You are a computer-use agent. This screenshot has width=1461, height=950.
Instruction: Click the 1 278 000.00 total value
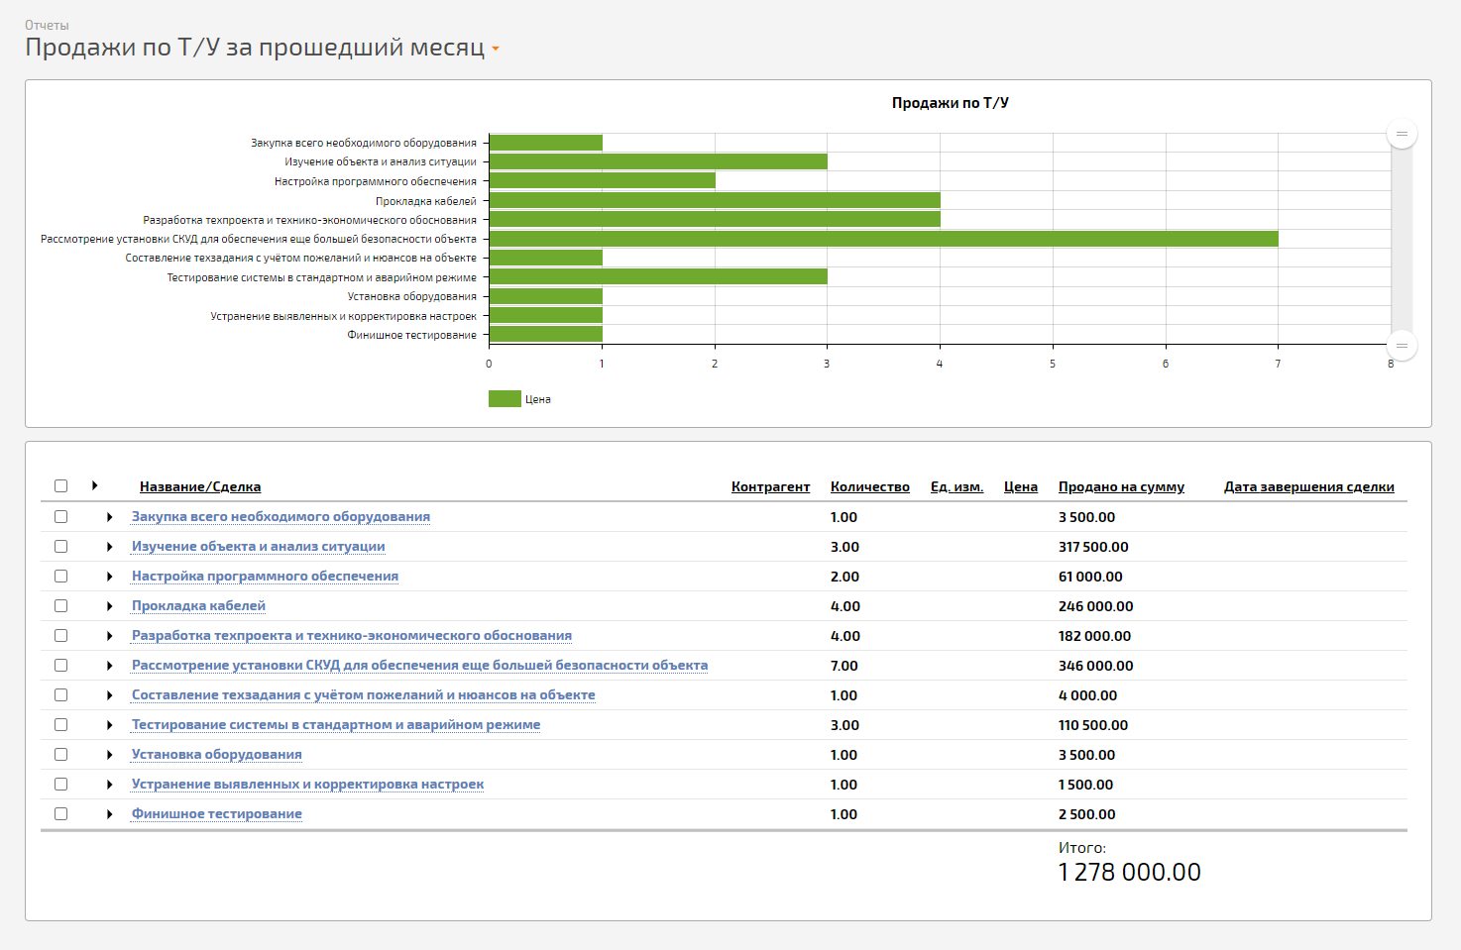[x=1129, y=873]
